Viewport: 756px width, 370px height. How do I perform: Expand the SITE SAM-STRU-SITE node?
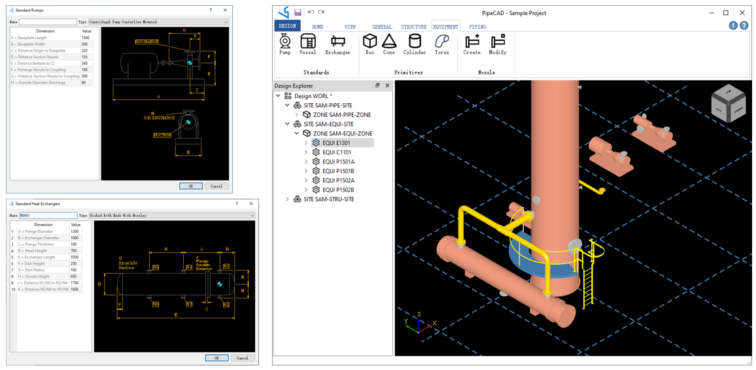(287, 199)
